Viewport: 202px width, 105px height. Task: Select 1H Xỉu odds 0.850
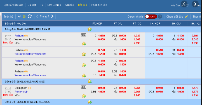180,40
